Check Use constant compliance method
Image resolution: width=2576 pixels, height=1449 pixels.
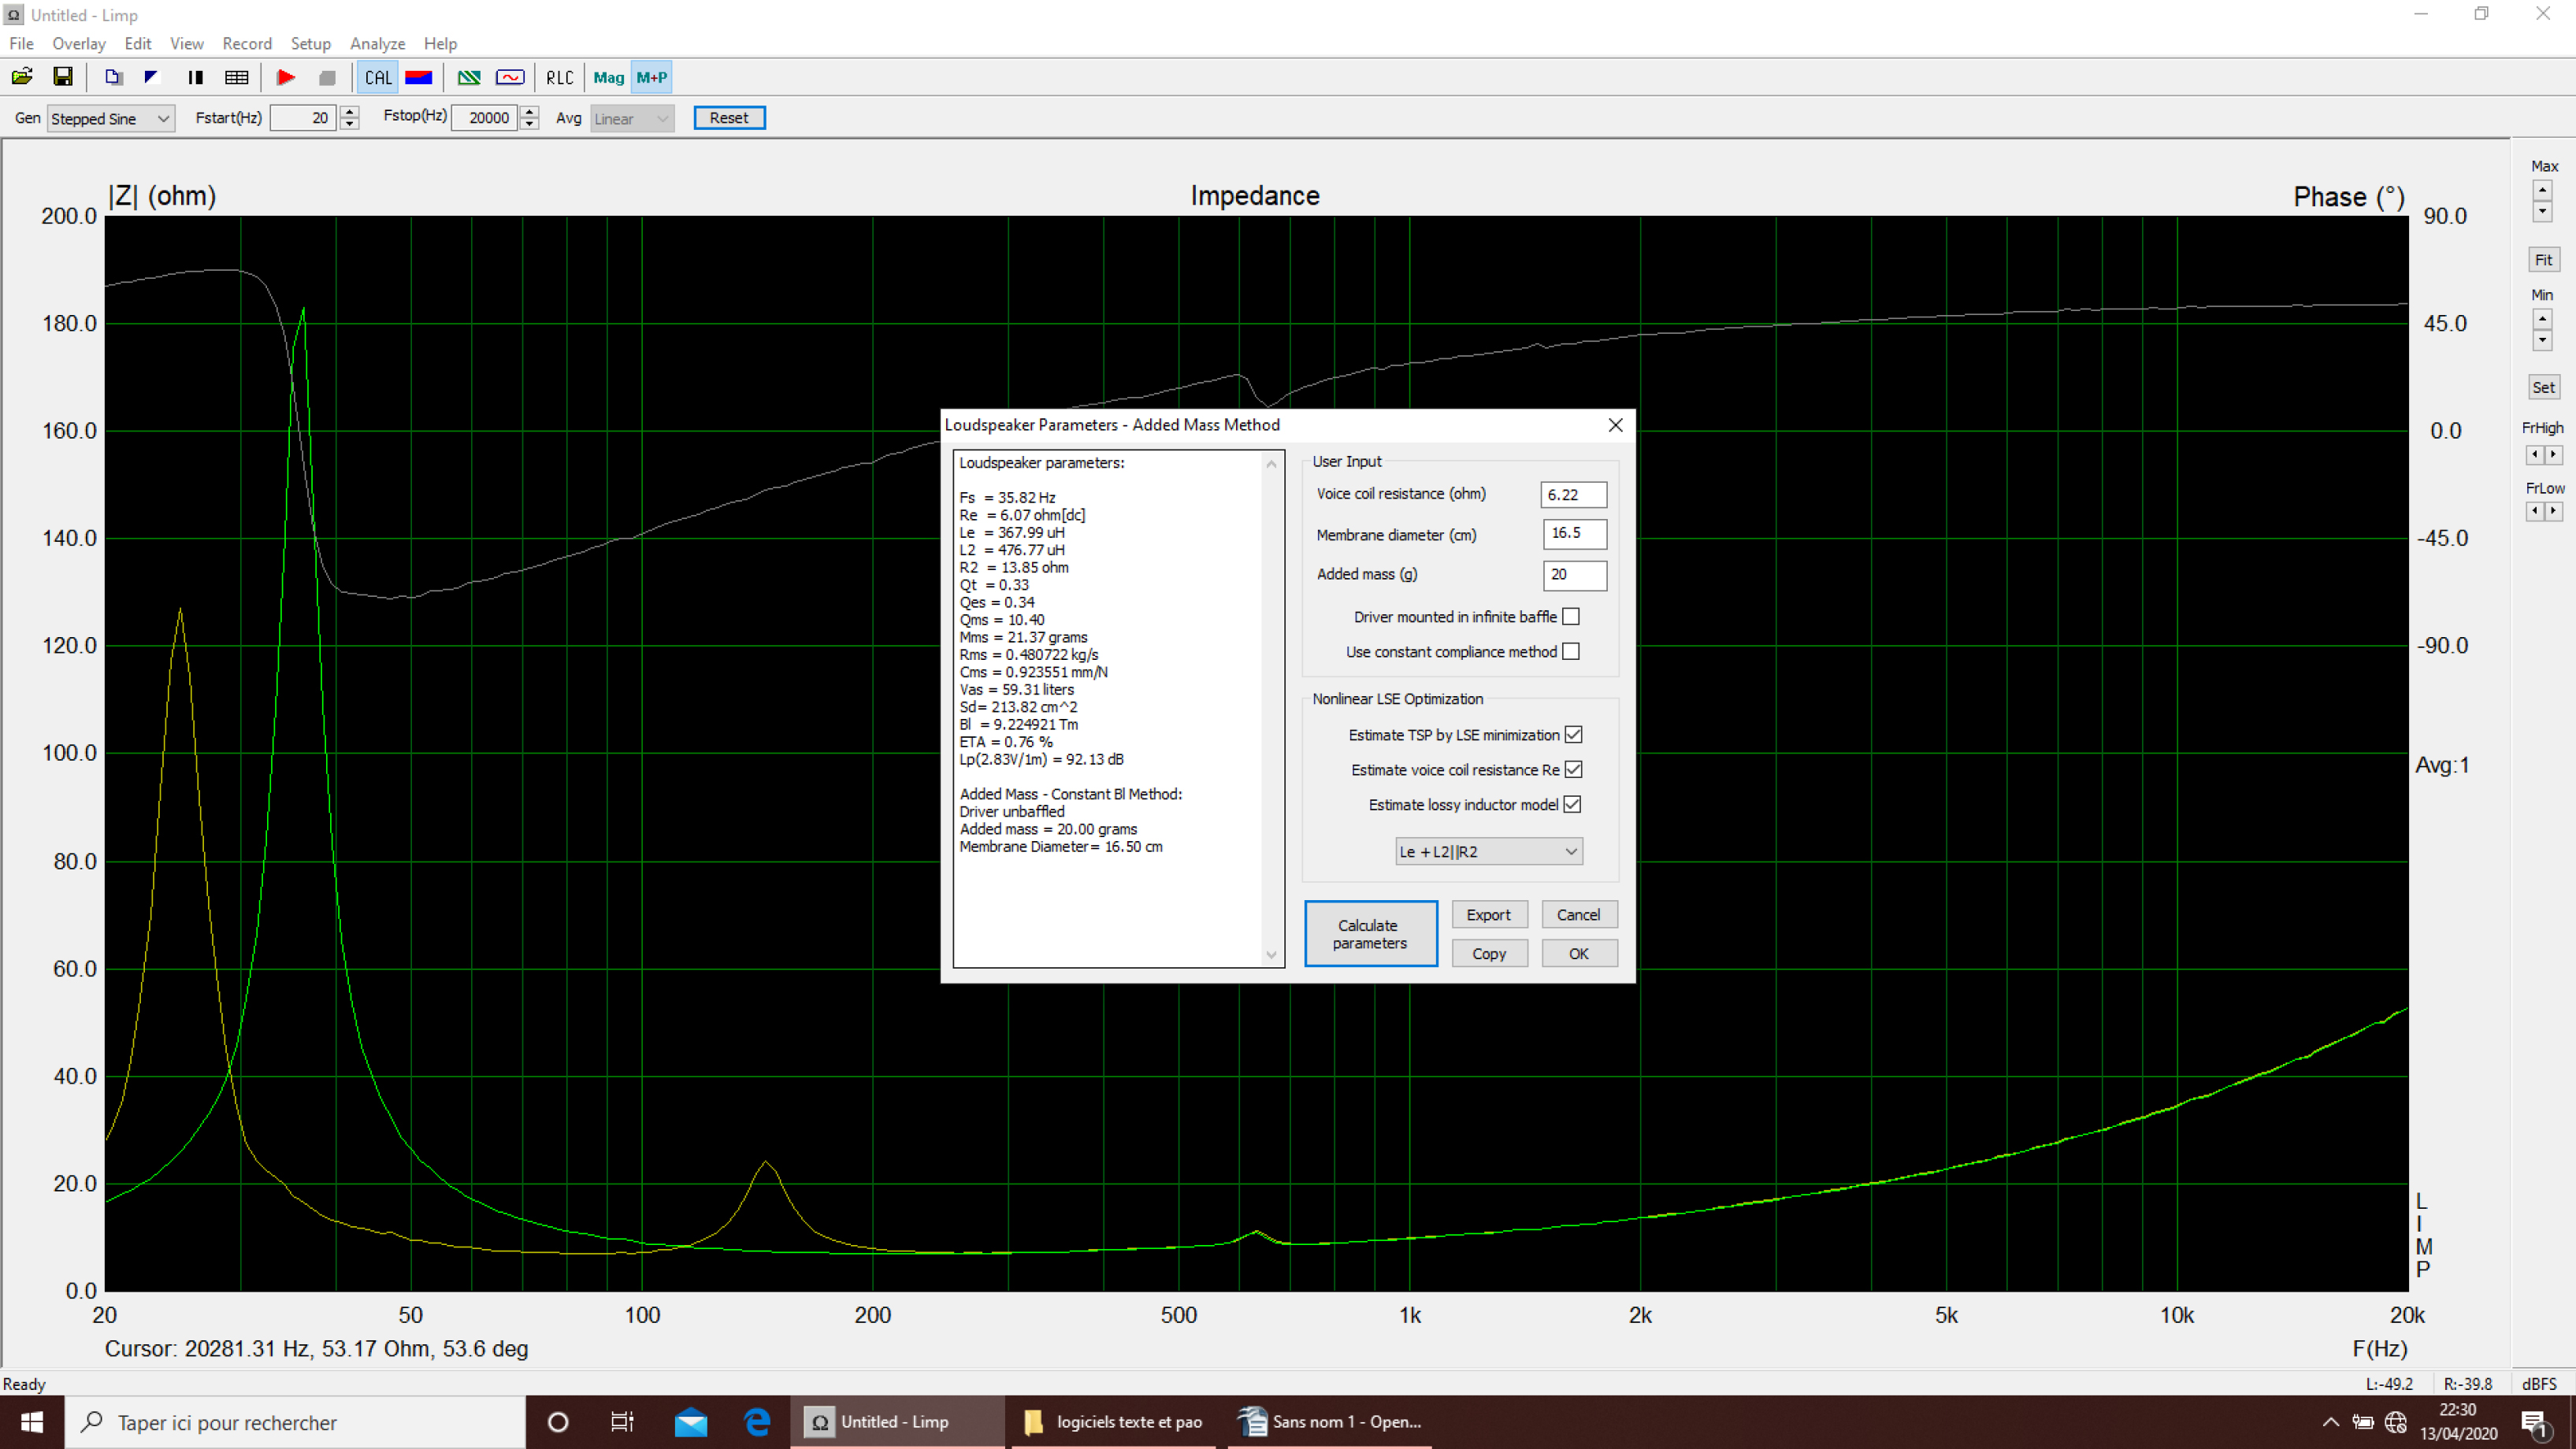1571,652
